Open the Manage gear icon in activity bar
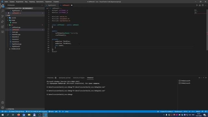 pos(3,108)
